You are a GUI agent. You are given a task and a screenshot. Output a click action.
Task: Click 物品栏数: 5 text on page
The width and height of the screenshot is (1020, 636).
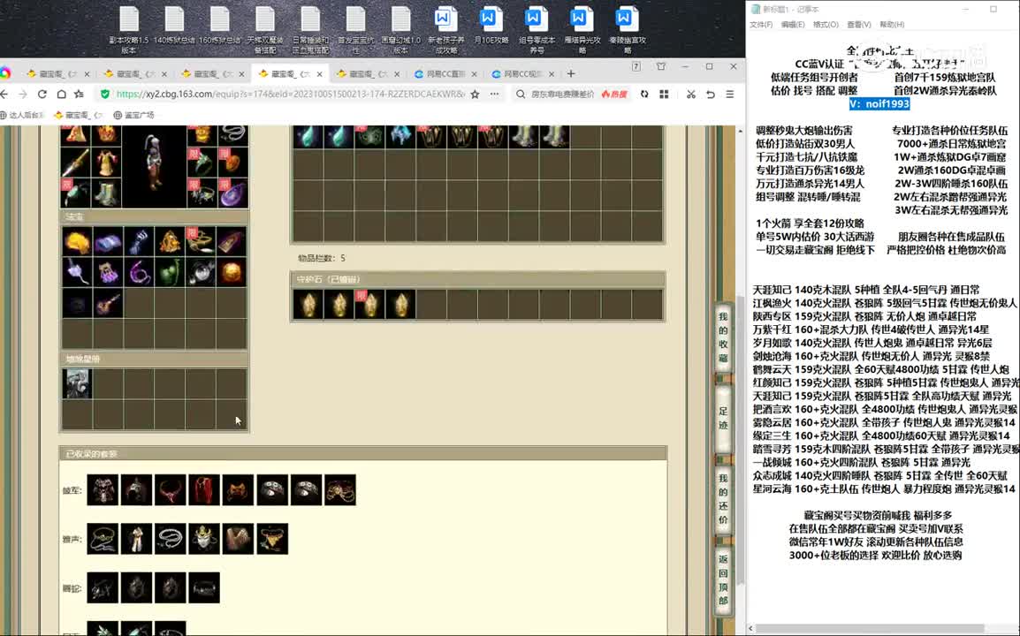click(x=322, y=258)
